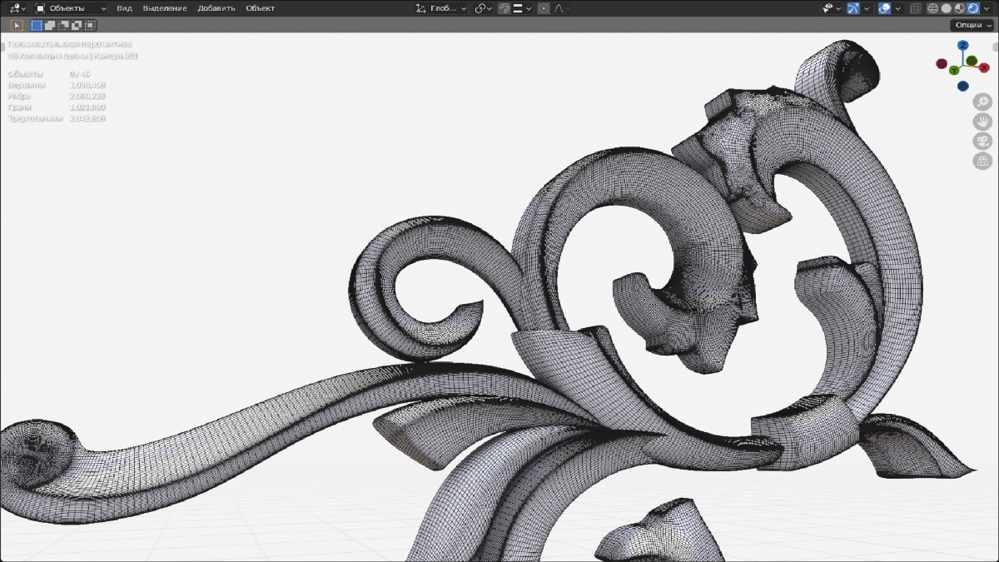Open the Добавить menu
999x562 pixels.
point(216,8)
